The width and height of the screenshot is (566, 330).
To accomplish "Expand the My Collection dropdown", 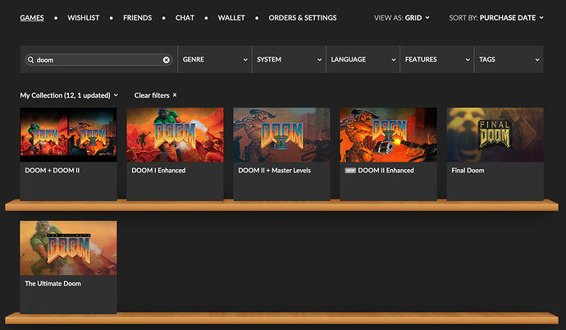I will (x=69, y=95).
